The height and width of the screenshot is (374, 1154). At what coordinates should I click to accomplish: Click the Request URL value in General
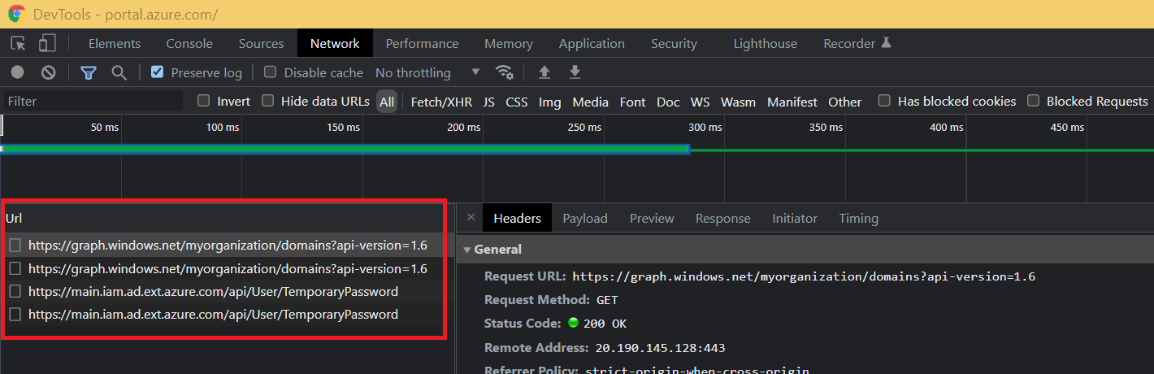point(804,276)
